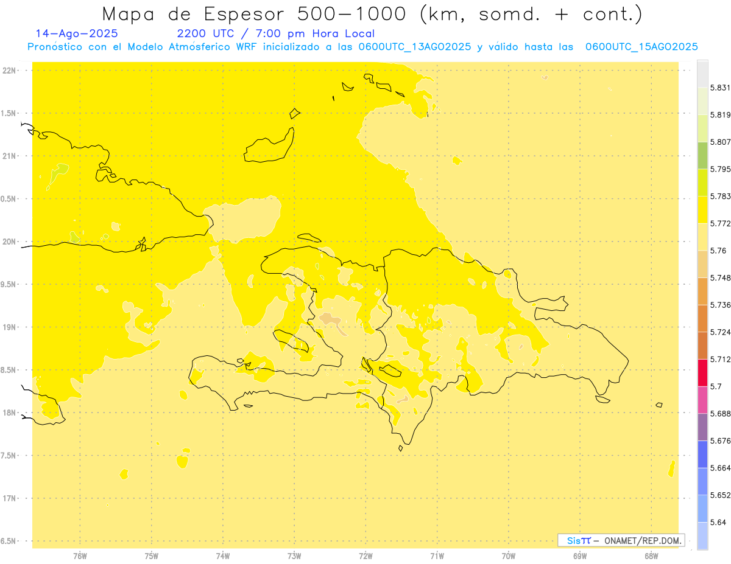Click the legend value 5.807
Viewport: 731px width, 564px height.
click(x=720, y=142)
